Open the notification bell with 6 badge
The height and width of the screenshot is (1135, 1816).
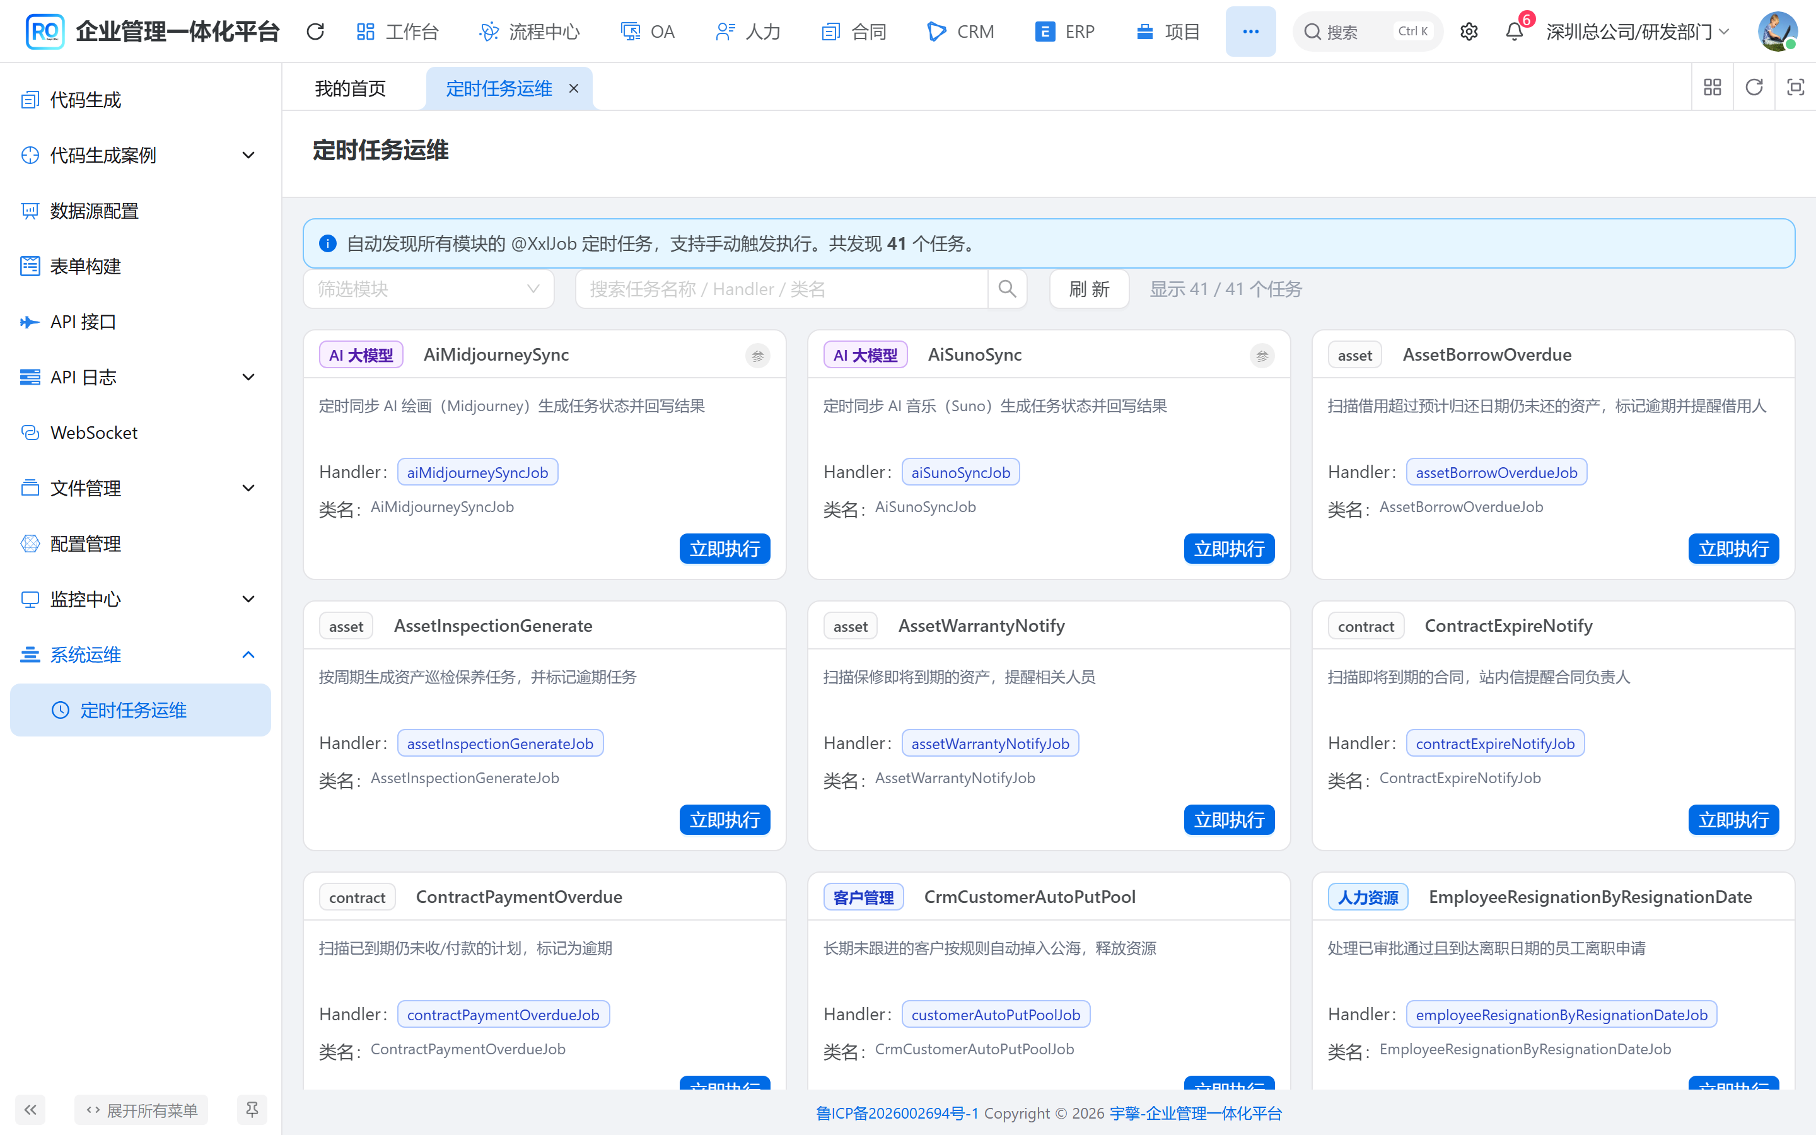point(1515,32)
